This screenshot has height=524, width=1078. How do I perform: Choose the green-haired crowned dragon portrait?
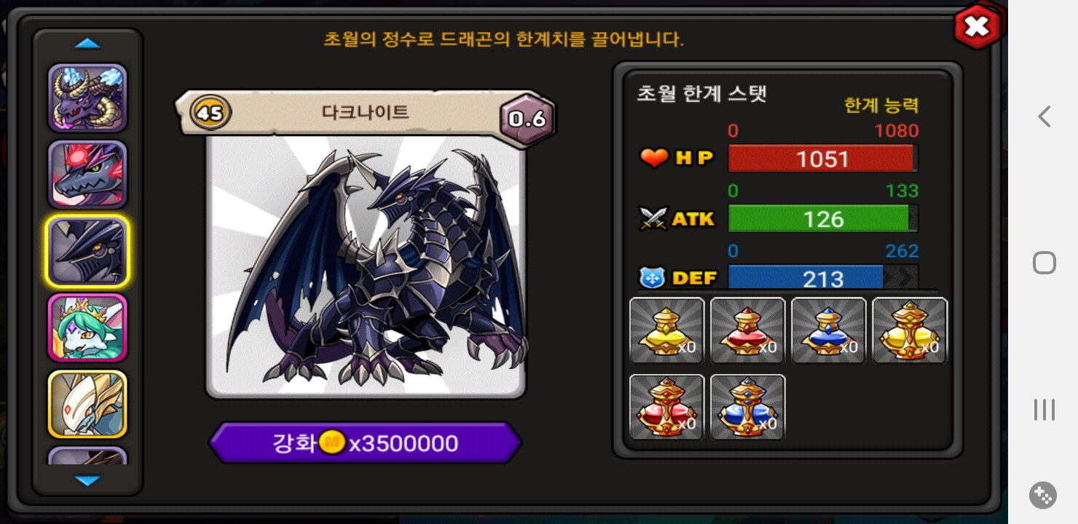tap(87, 327)
